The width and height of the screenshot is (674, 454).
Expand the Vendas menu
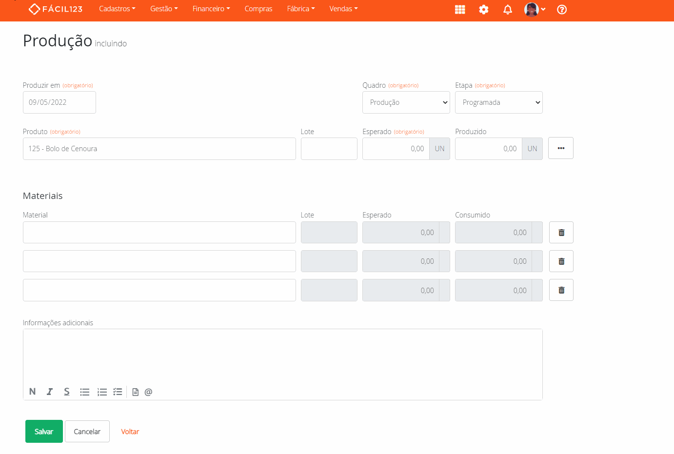[x=343, y=9]
